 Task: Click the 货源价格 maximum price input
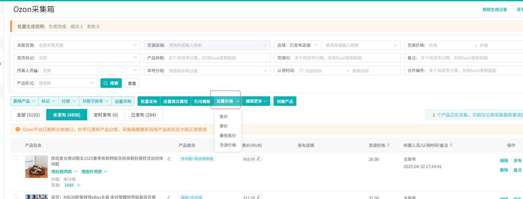(x=501, y=45)
